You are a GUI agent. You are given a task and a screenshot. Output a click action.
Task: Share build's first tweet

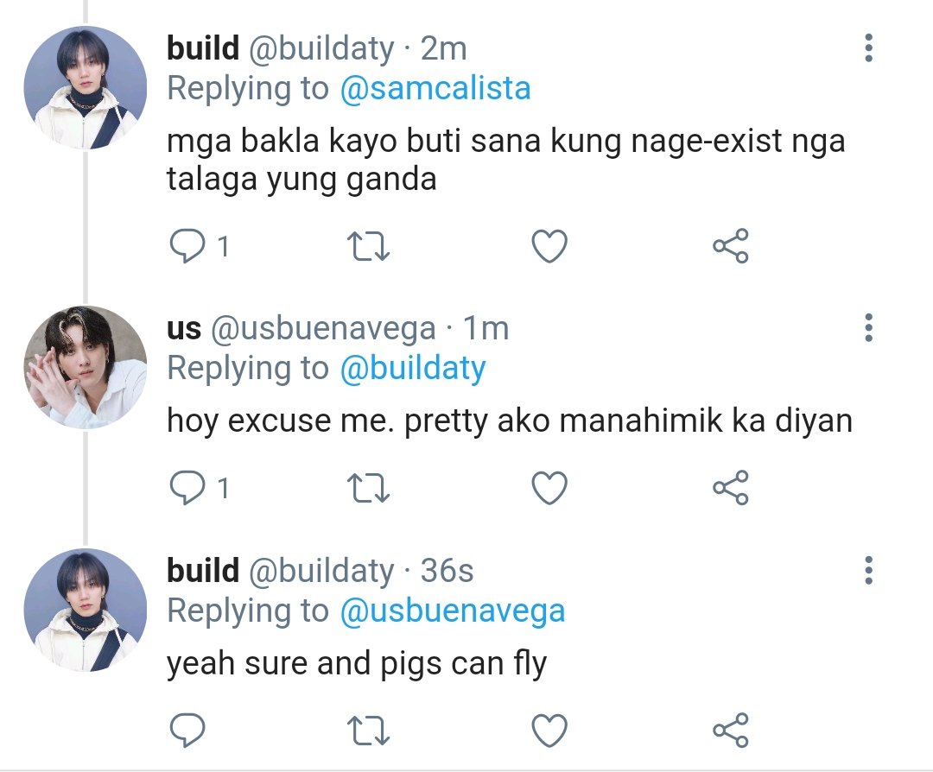click(x=731, y=245)
